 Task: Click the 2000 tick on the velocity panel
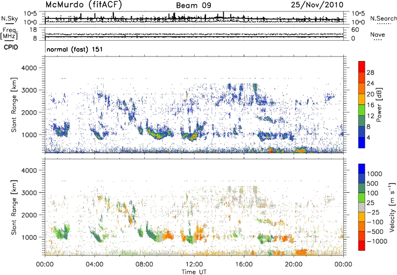pos(29,215)
